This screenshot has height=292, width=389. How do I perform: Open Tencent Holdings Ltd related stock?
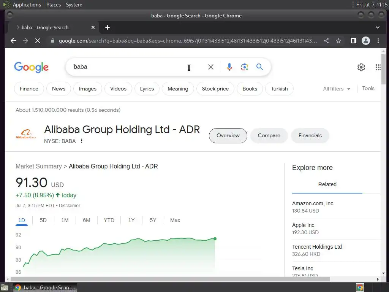pos(336,250)
